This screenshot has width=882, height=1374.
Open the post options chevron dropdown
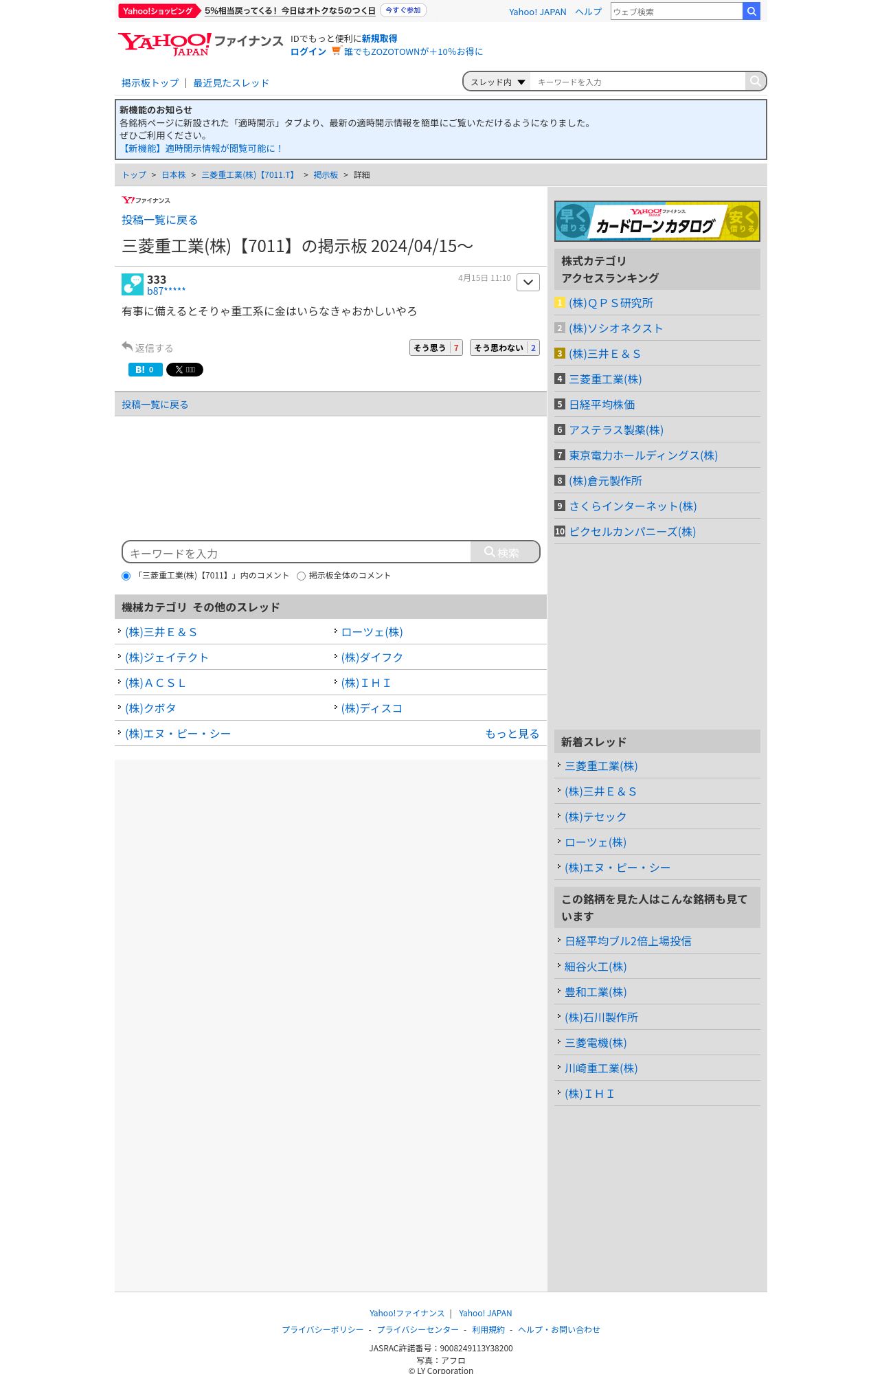click(528, 282)
